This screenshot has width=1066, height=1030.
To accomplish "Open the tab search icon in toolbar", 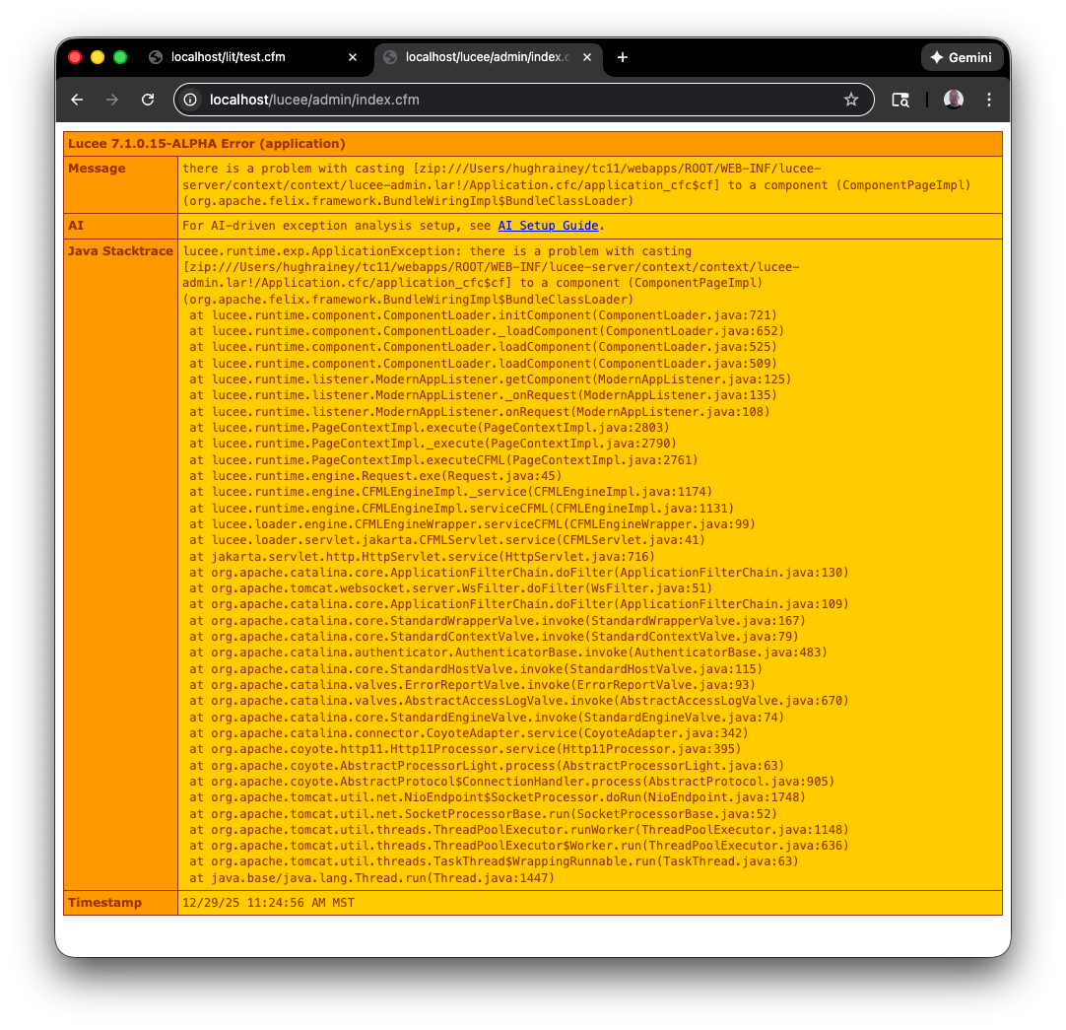I will pos(899,100).
